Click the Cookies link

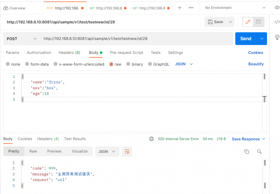pyautogui.click(x=256, y=53)
